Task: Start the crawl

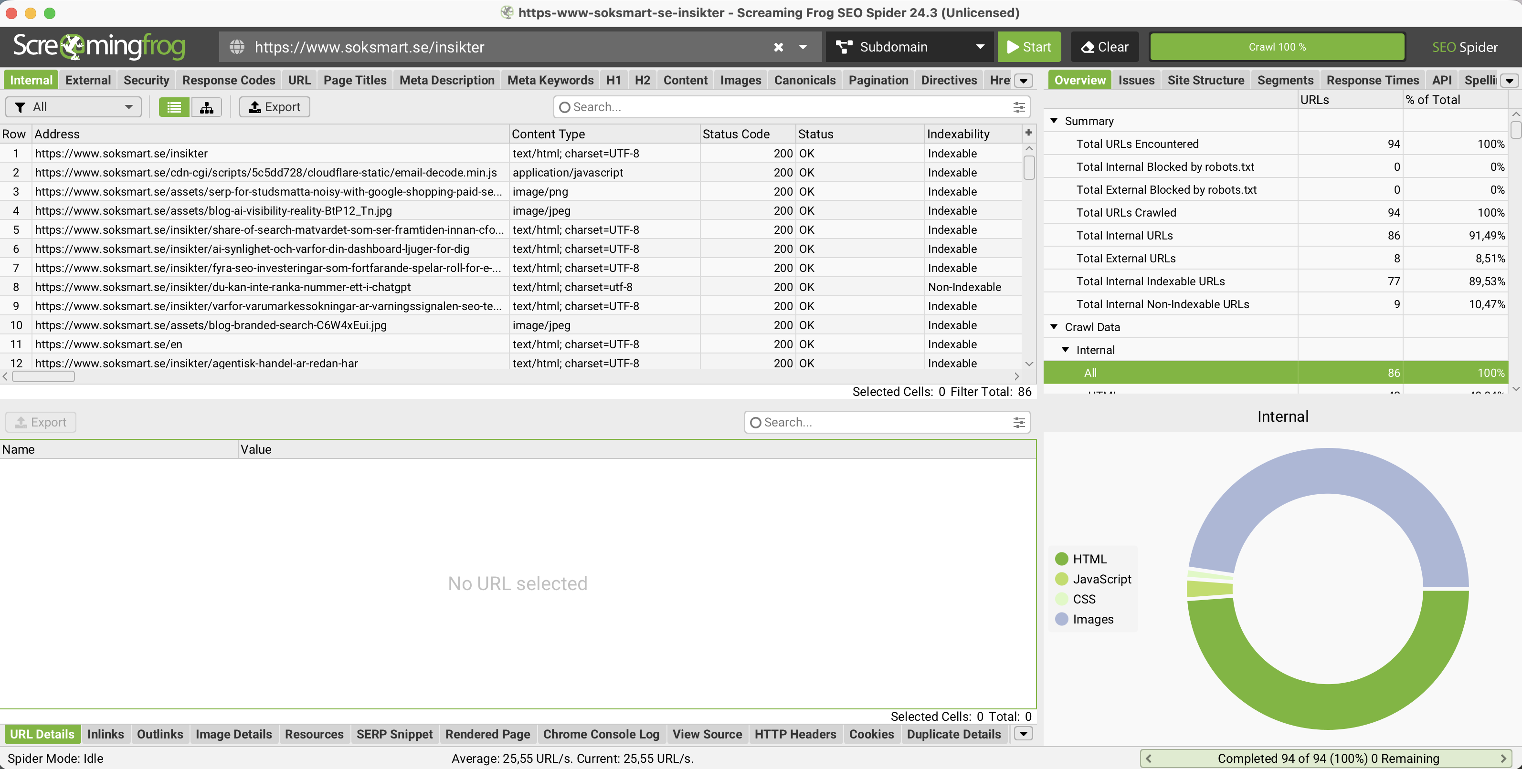Action: pos(1029,47)
